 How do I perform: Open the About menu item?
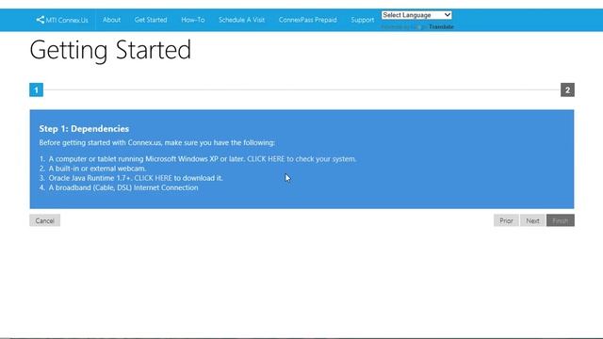[x=111, y=20]
